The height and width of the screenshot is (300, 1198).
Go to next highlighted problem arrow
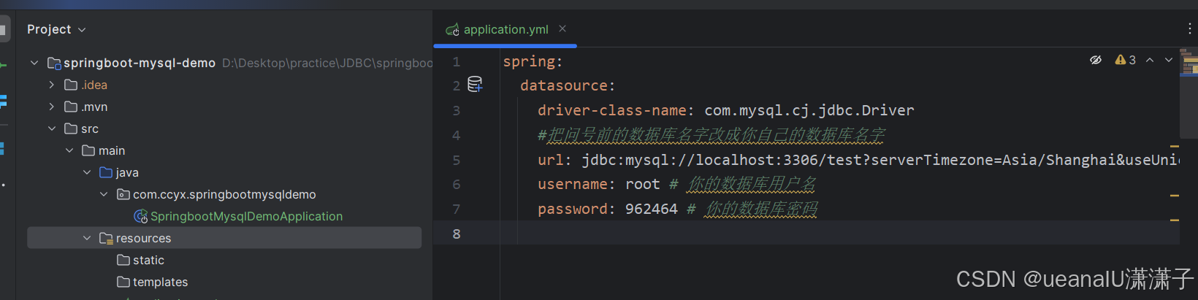point(1169,60)
